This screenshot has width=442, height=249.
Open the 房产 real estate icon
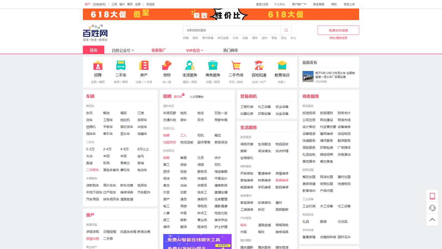click(x=144, y=65)
